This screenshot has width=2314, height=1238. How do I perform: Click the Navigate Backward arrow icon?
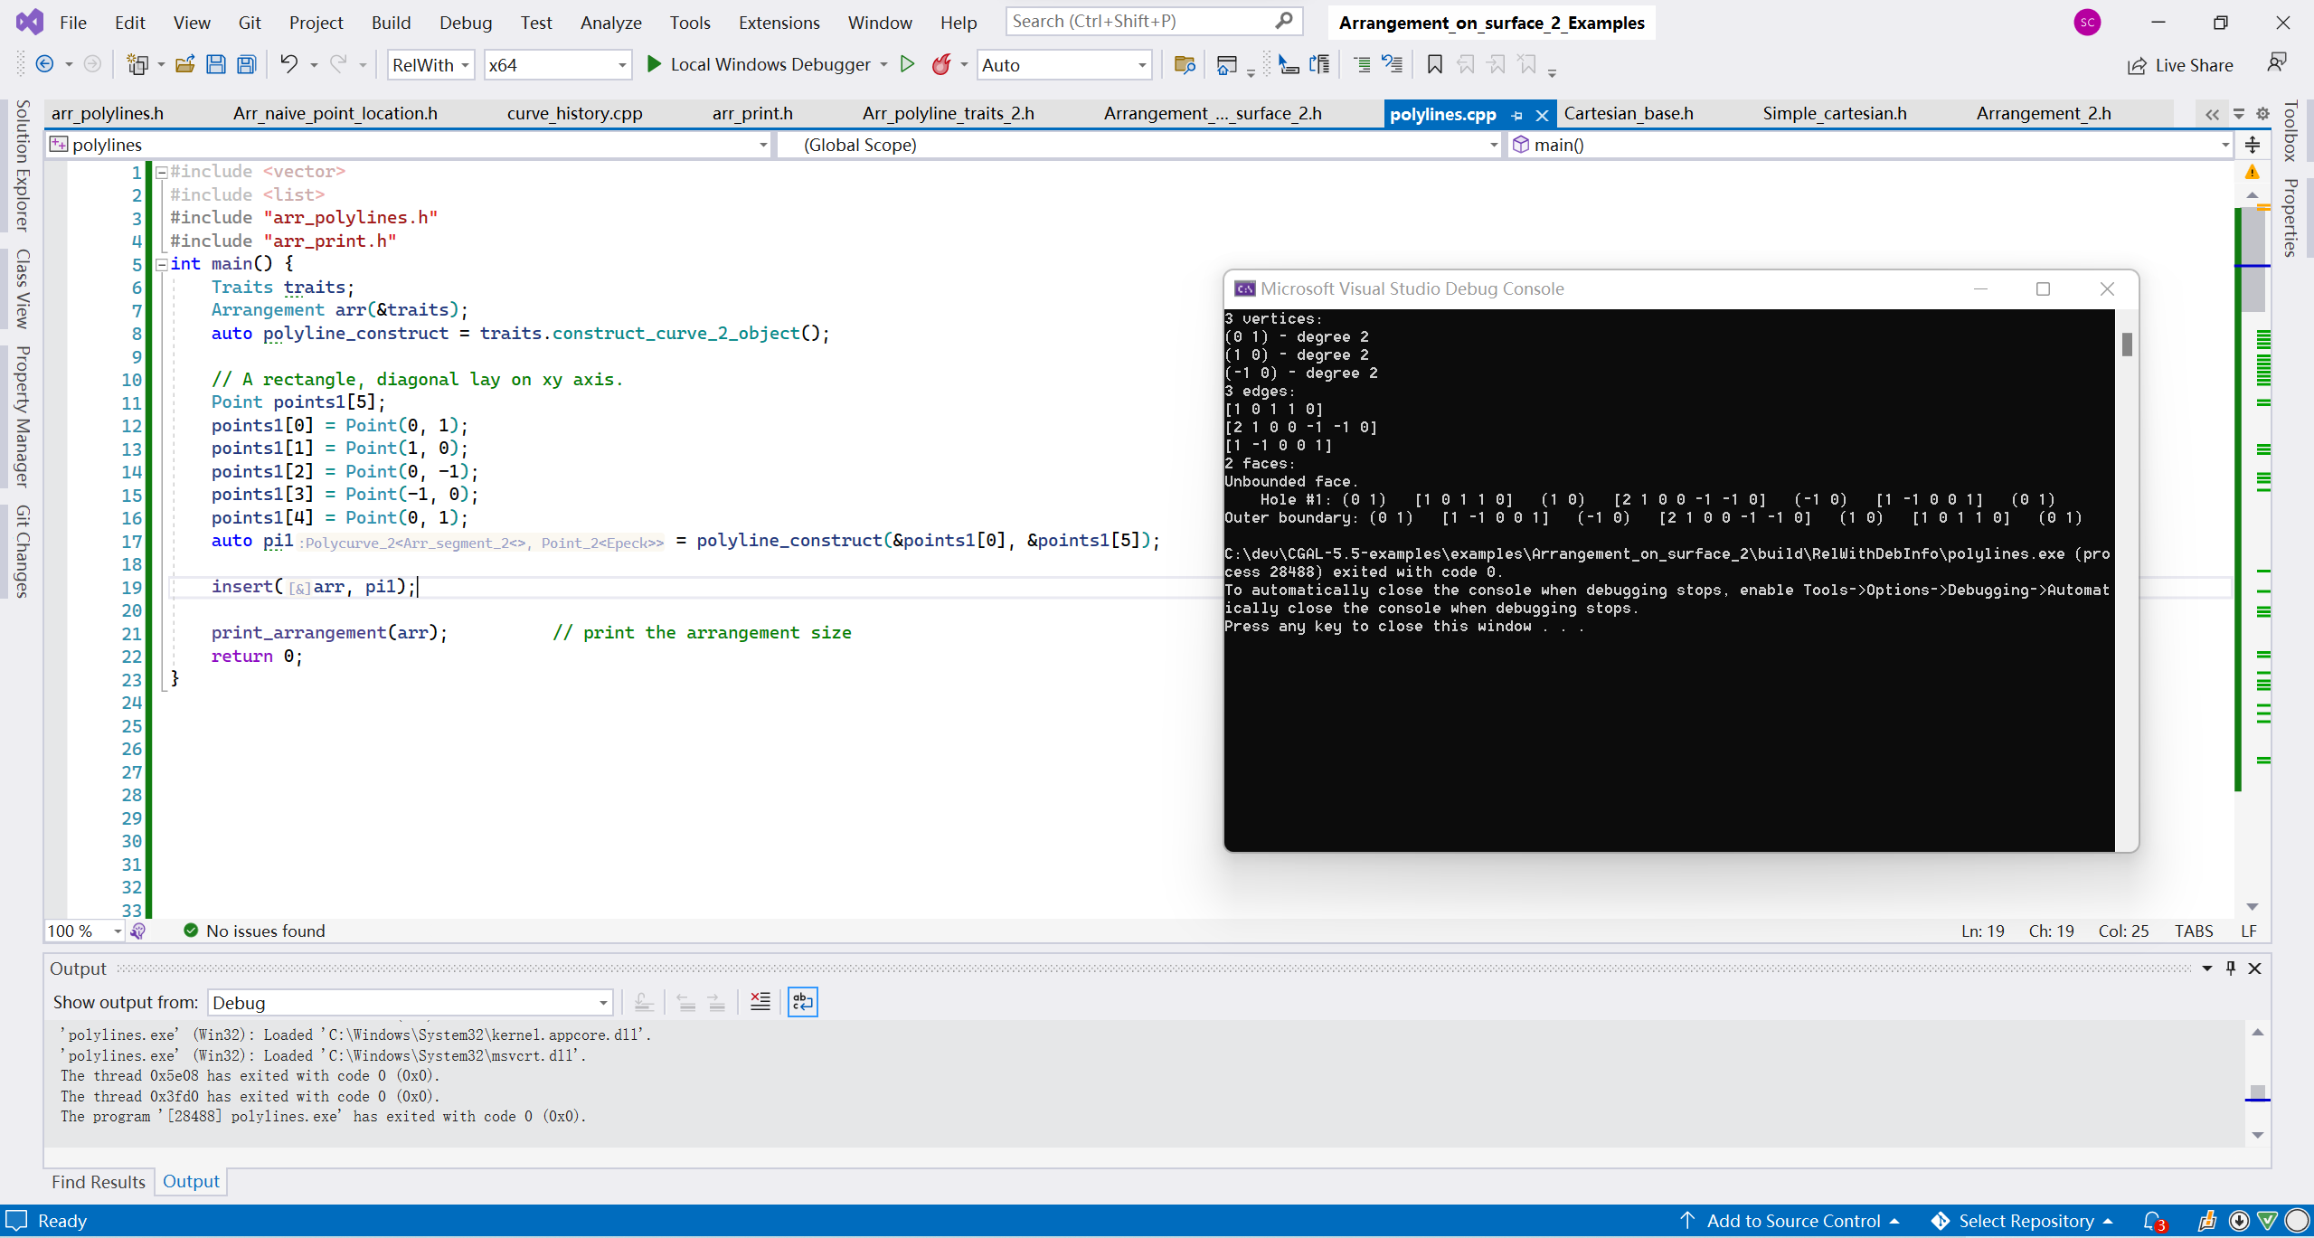tap(45, 63)
